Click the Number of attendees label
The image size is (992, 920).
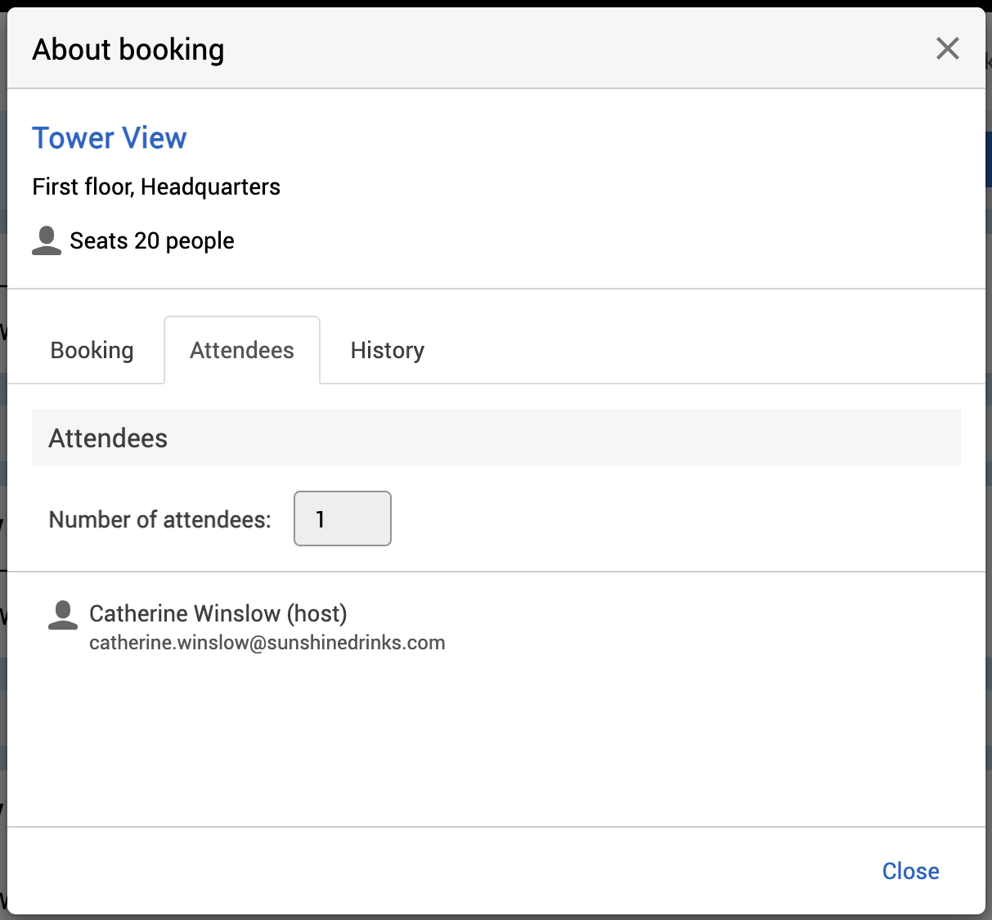click(x=159, y=519)
